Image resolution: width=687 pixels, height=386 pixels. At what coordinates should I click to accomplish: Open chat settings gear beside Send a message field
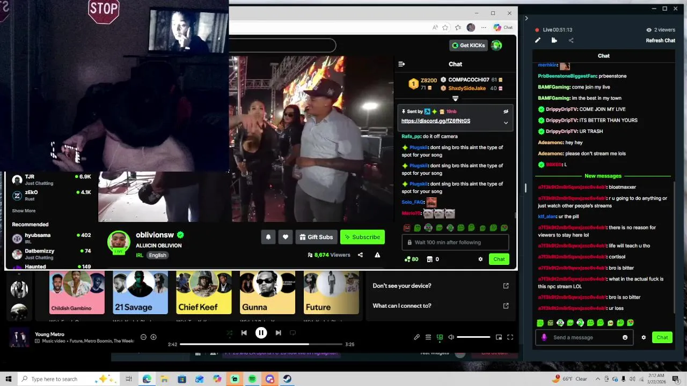(644, 338)
